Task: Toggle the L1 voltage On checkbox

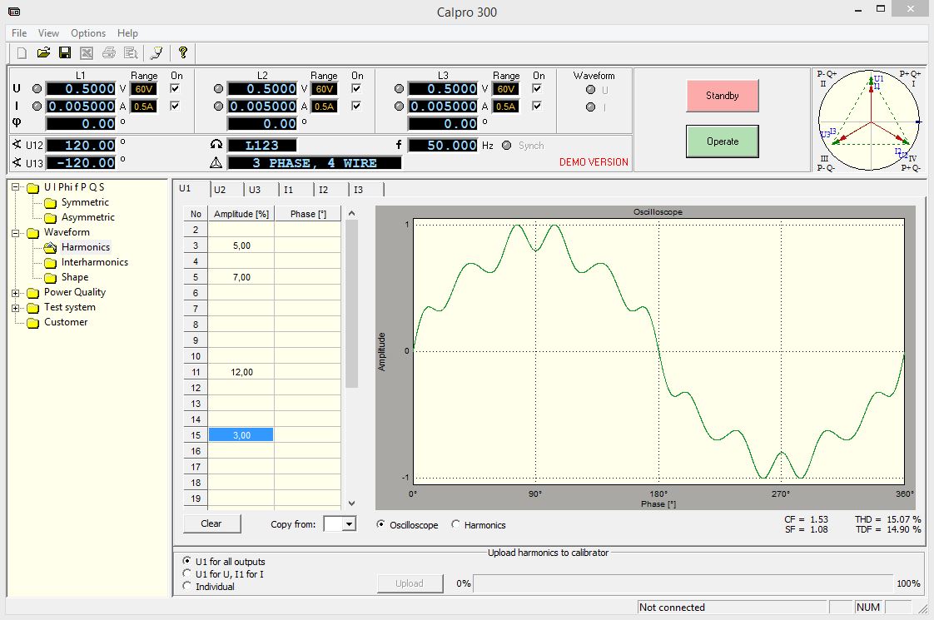Action: pos(175,89)
